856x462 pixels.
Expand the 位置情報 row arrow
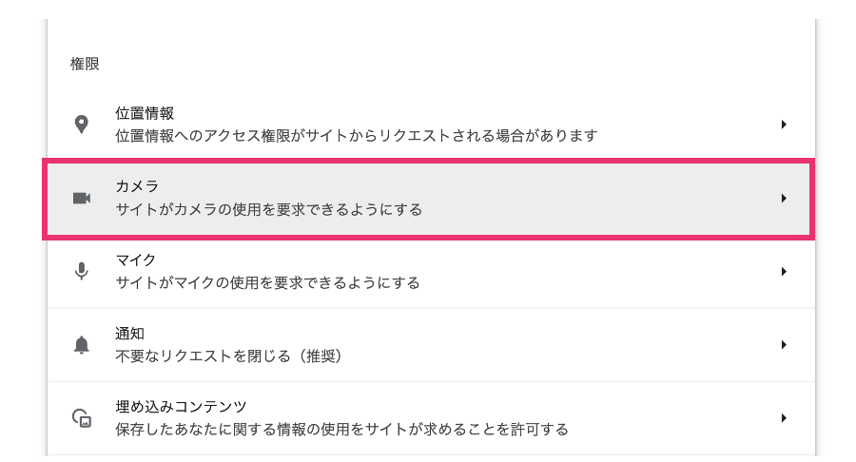point(784,125)
